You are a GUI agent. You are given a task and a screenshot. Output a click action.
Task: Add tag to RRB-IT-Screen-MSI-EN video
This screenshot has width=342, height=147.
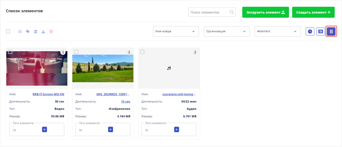click(44, 130)
